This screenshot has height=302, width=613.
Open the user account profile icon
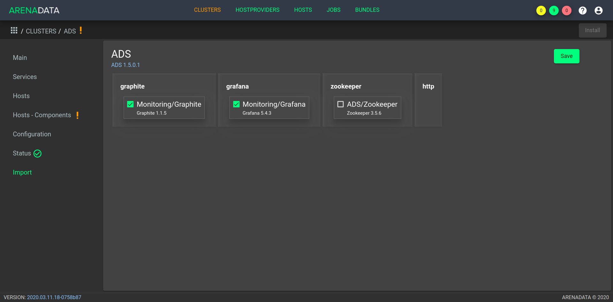pos(599,11)
